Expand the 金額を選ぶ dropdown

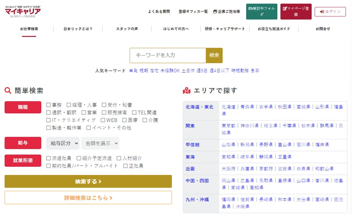click(100, 143)
